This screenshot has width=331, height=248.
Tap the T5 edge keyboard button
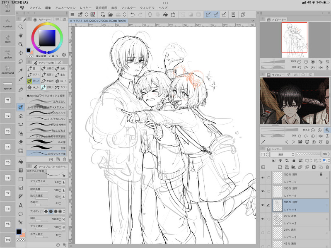tap(7, 162)
